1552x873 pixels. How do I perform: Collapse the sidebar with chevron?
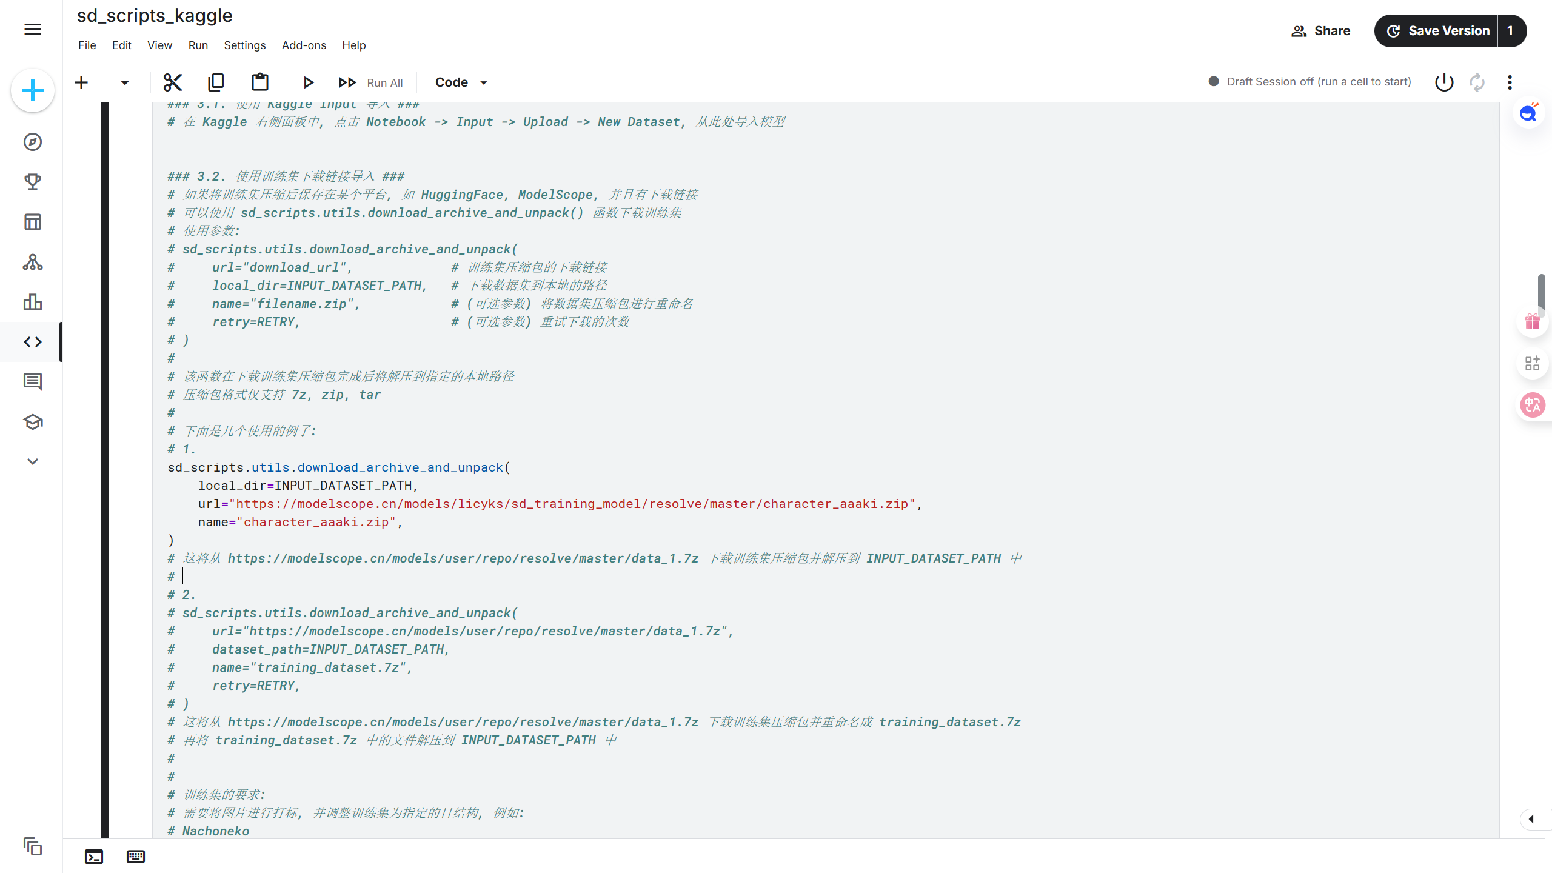point(32,461)
